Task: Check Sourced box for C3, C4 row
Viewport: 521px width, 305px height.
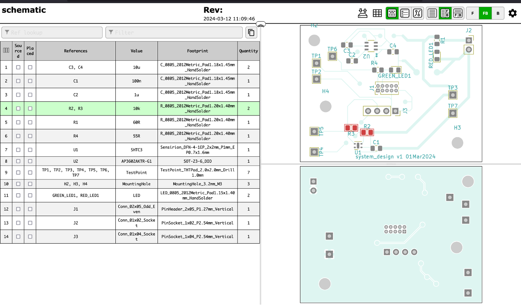Action: 18,67
